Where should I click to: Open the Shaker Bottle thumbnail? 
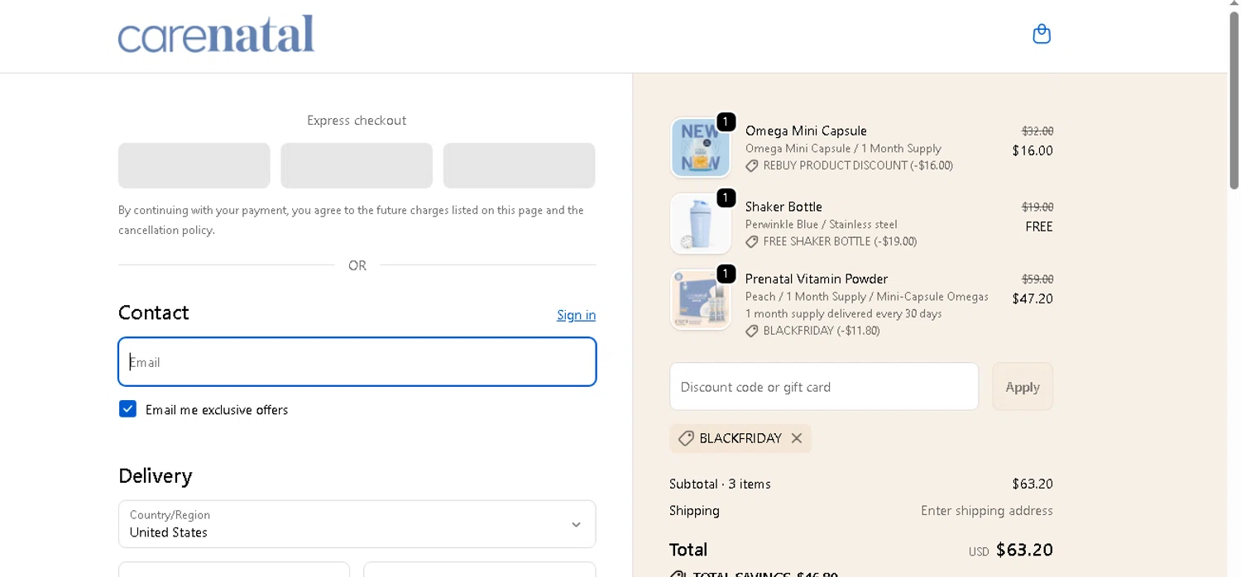pos(701,224)
